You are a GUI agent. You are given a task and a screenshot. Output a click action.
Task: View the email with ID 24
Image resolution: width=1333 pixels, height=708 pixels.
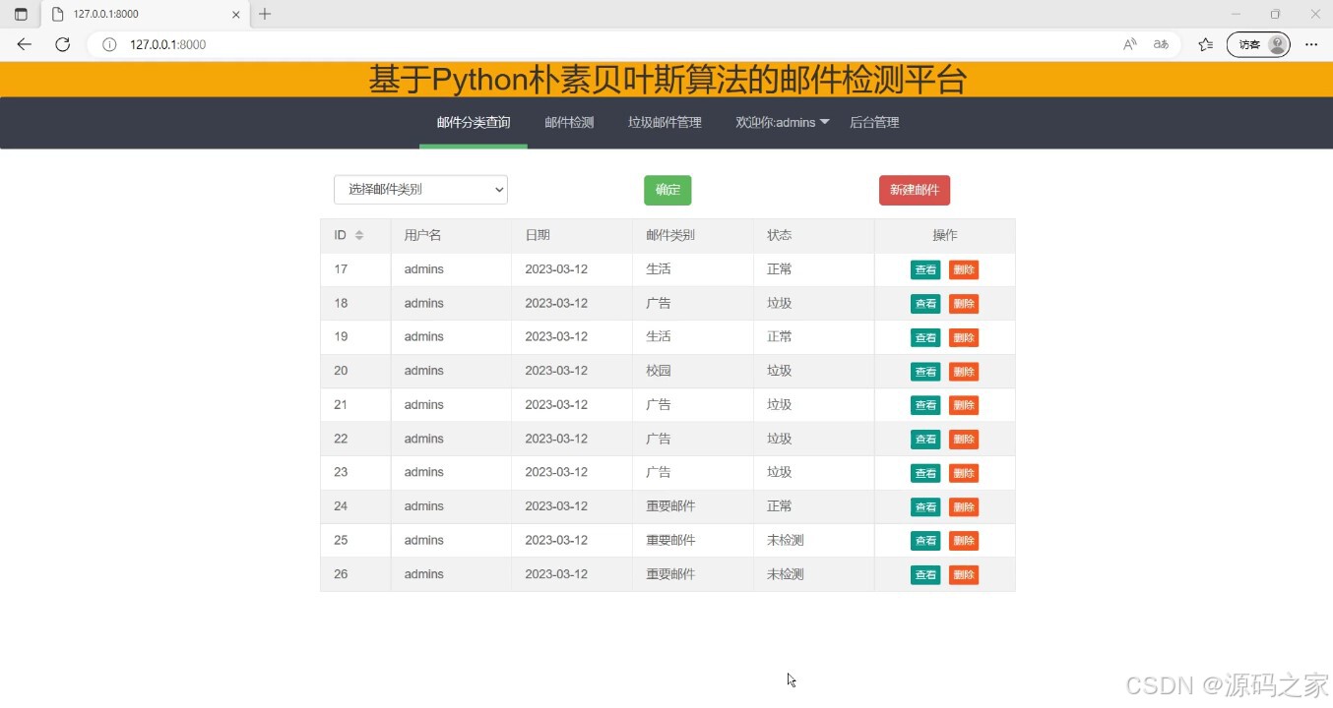point(925,507)
